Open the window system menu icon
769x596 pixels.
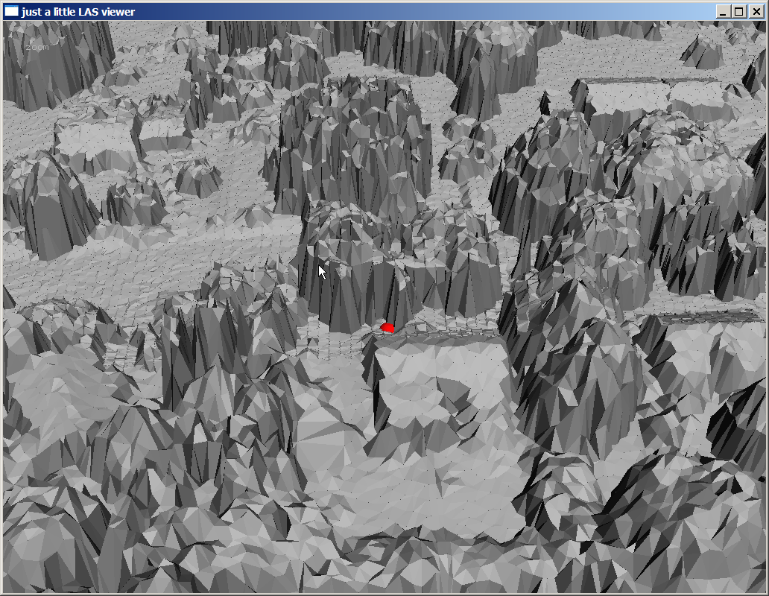point(11,11)
